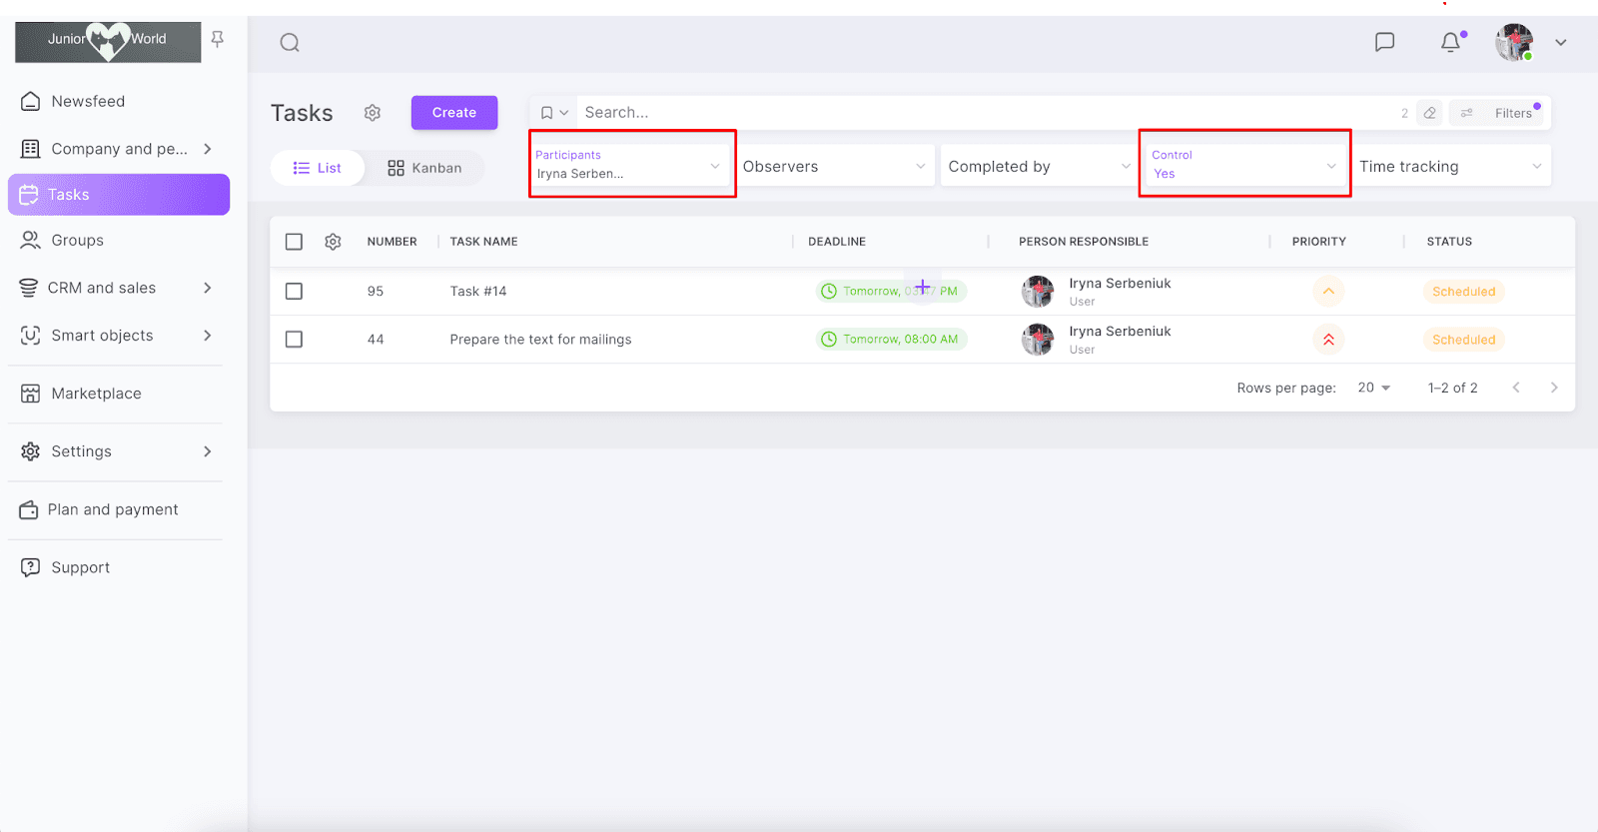
Task: Switch to Kanban view
Action: pyautogui.click(x=424, y=168)
